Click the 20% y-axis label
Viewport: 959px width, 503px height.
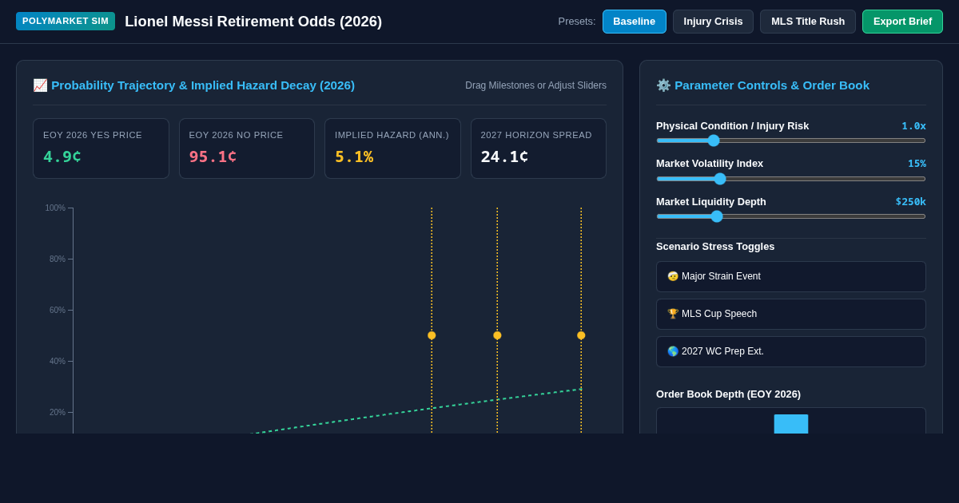point(58,412)
